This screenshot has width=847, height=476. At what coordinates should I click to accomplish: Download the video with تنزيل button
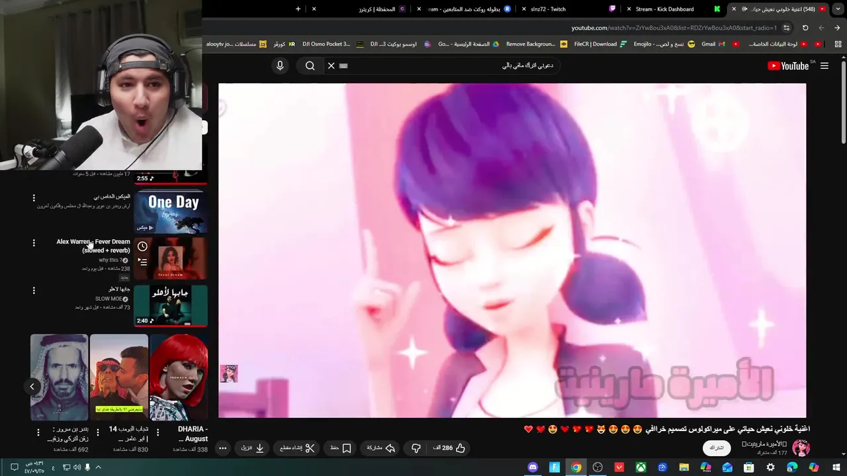[x=252, y=448]
